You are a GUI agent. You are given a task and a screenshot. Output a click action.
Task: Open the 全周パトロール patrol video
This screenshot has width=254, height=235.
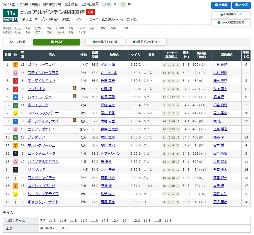pos(105,42)
